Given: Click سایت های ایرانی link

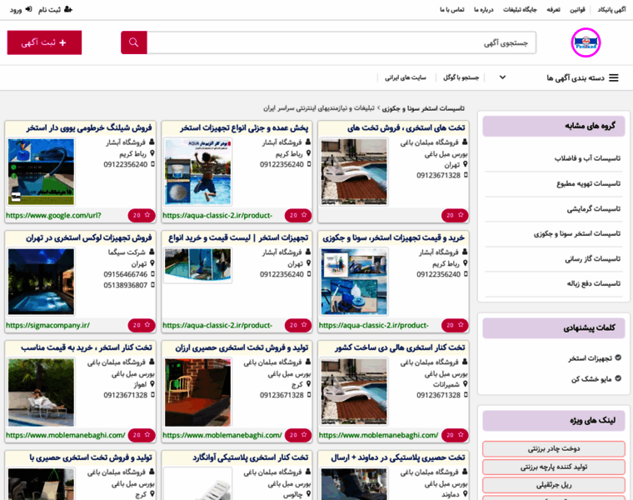Looking at the screenshot, I should click(406, 77).
